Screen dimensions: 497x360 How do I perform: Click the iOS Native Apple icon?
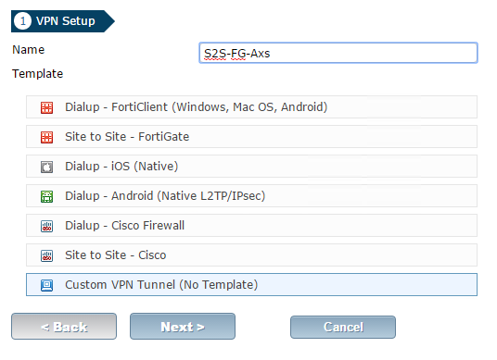click(x=47, y=167)
